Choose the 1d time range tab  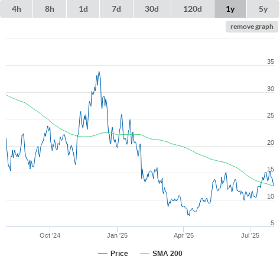click(x=83, y=9)
